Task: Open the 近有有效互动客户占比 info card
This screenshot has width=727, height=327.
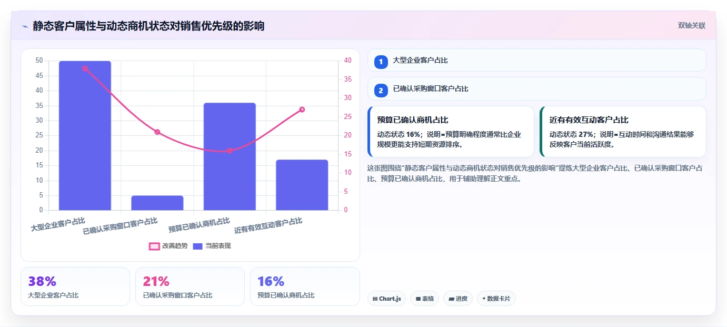Action: (x=623, y=132)
